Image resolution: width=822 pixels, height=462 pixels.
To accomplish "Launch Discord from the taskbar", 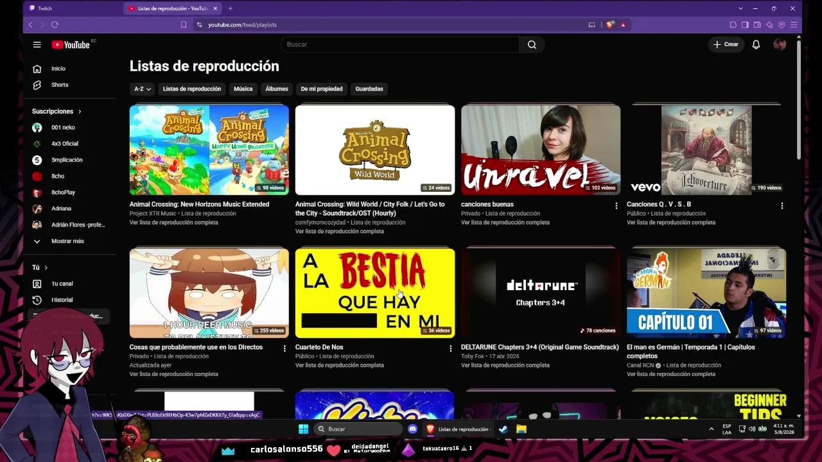I will 412,429.
